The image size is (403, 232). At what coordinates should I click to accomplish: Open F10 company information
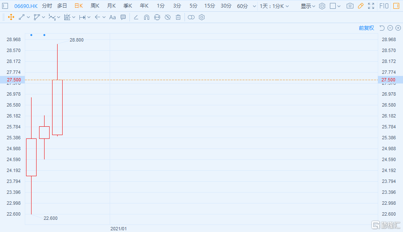click(x=384, y=6)
